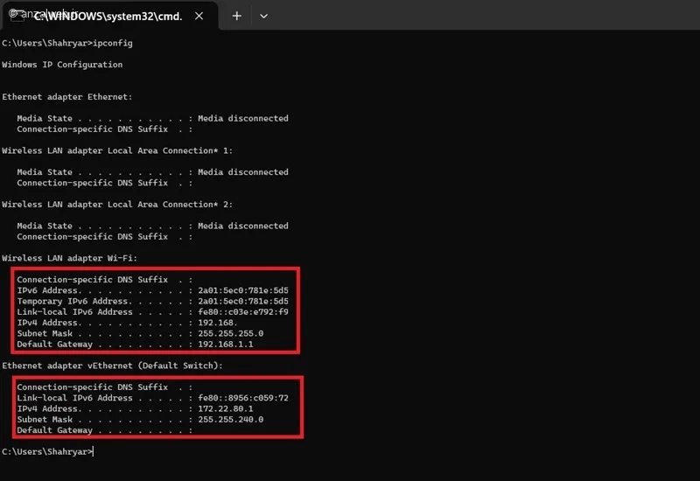Click the ipconfig command line text
Screen dimensions: 700x481
(x=67, y=43)
